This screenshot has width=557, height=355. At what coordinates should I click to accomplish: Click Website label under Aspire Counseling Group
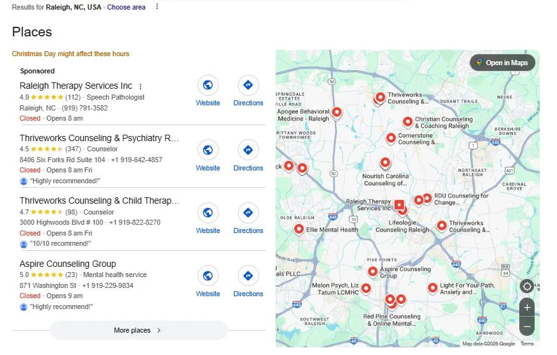click(208, 294)
